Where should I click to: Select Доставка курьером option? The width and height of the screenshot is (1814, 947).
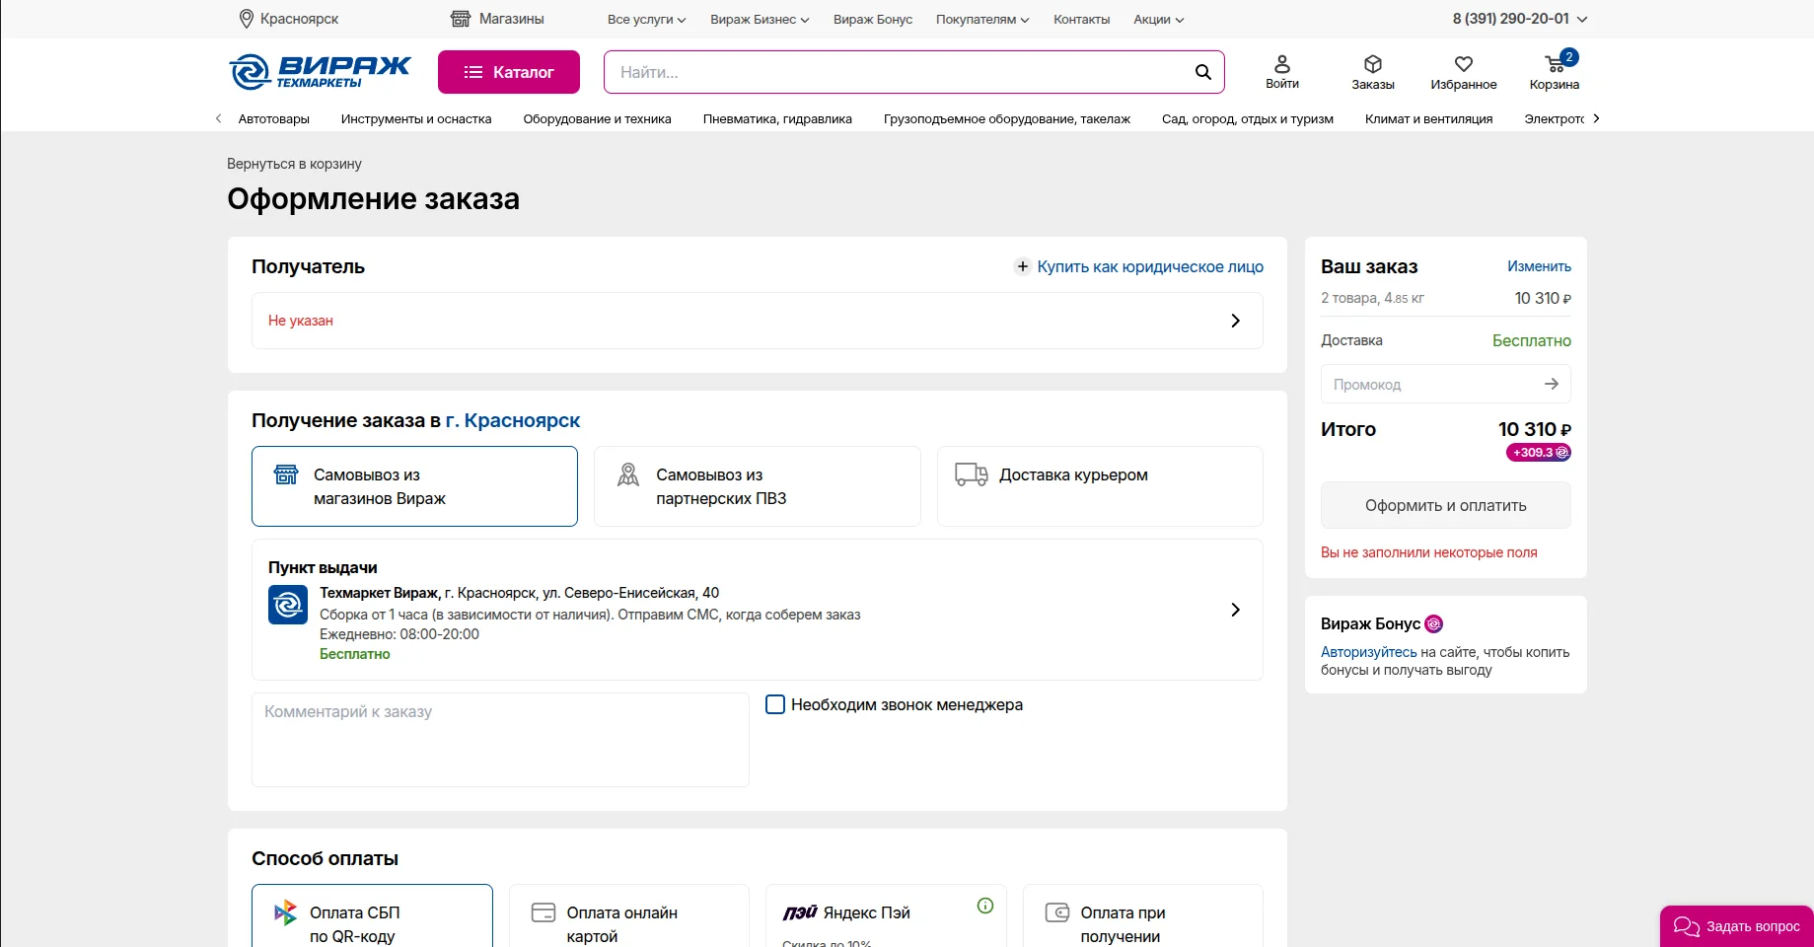1100,486
